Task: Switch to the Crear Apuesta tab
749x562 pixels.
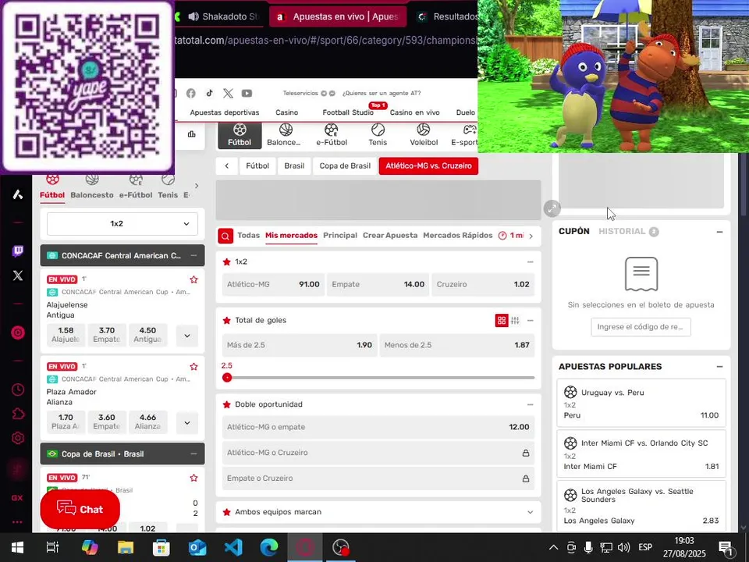Action: coord(390,235)
